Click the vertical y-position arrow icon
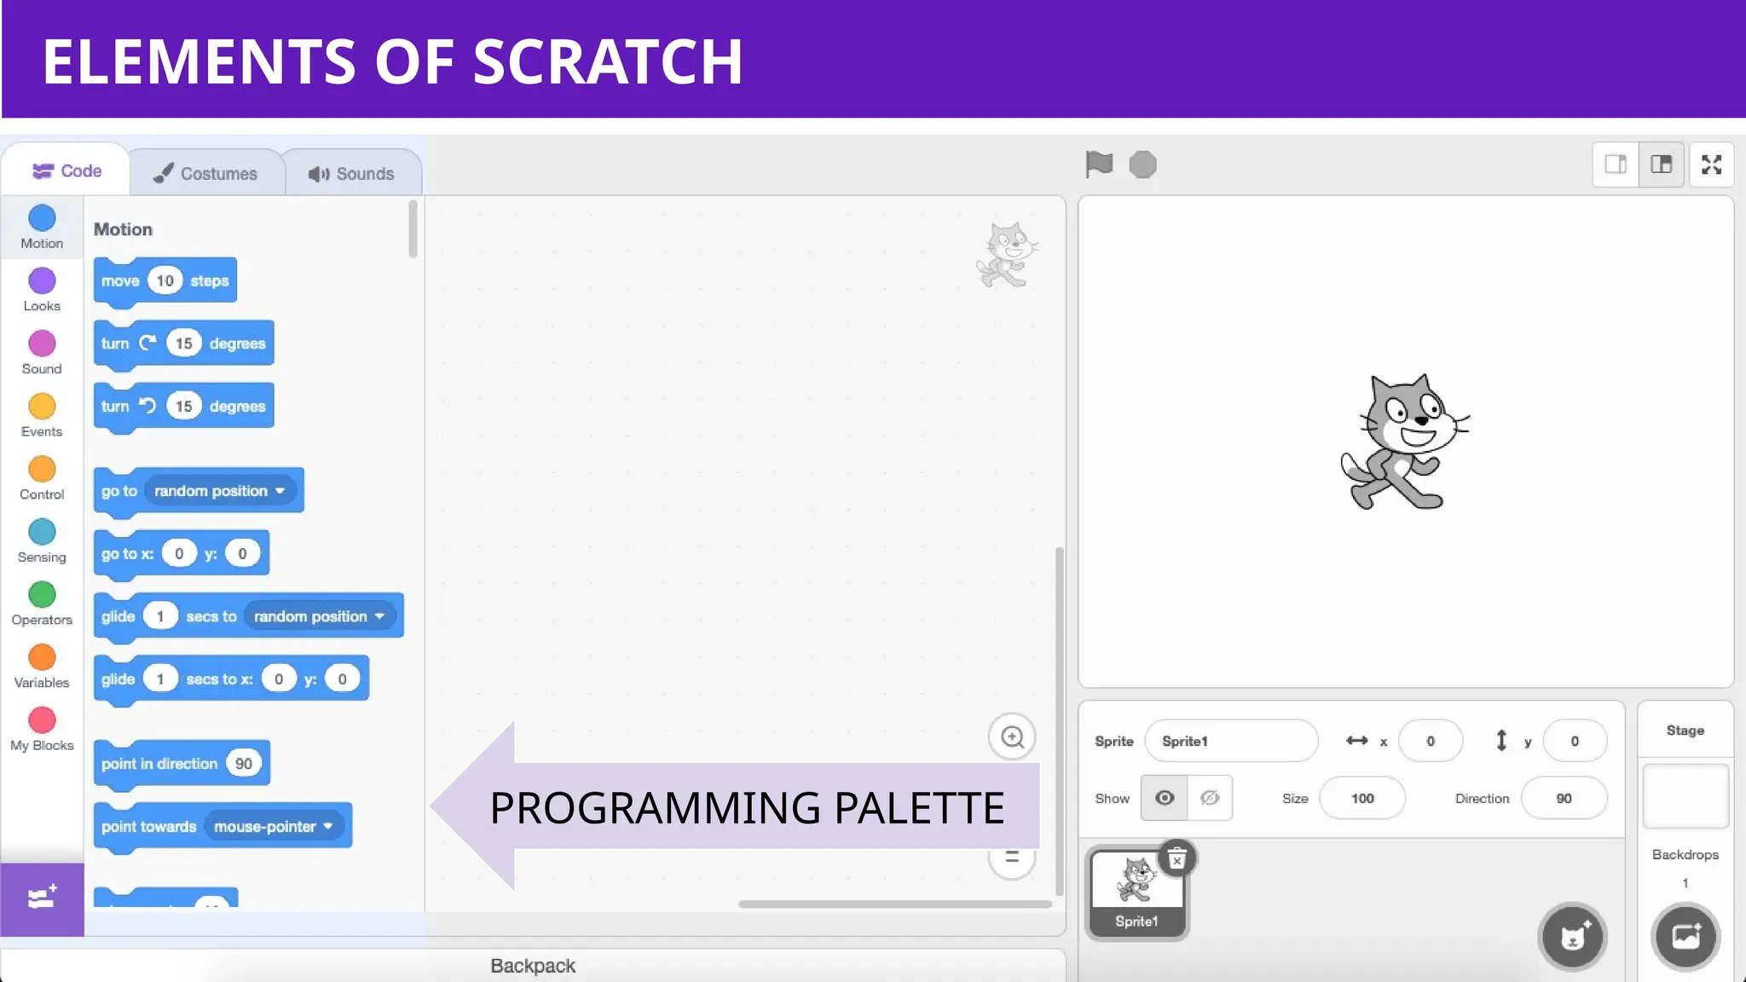Screen dimensions: 1746x982 [1501, 741]
